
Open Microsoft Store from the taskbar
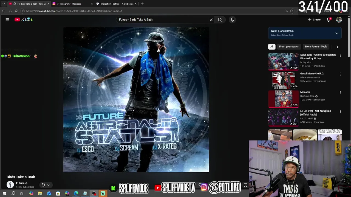click(x=58, y=193)
